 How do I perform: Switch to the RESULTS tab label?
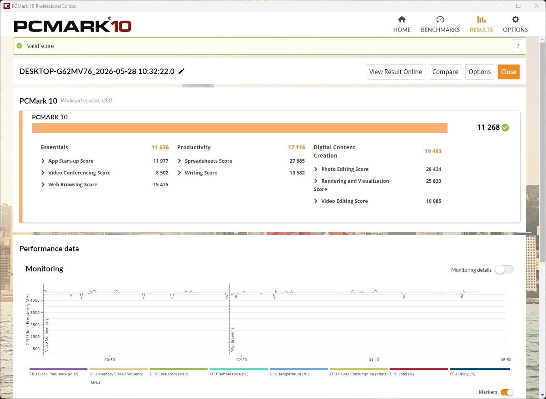[481, 30]
